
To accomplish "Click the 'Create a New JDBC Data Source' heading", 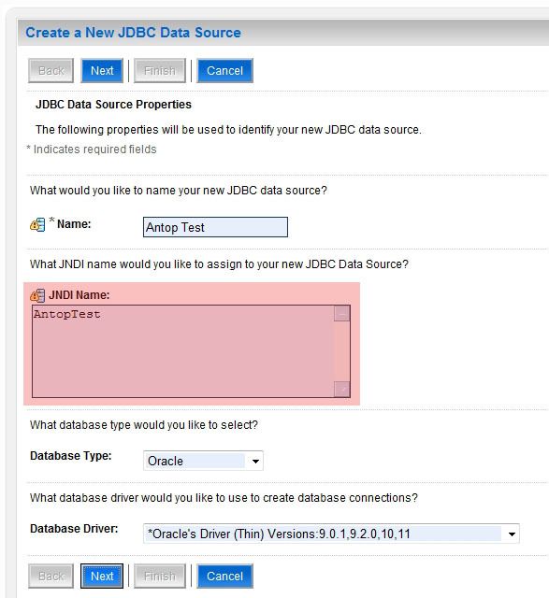I will [133, 33].
